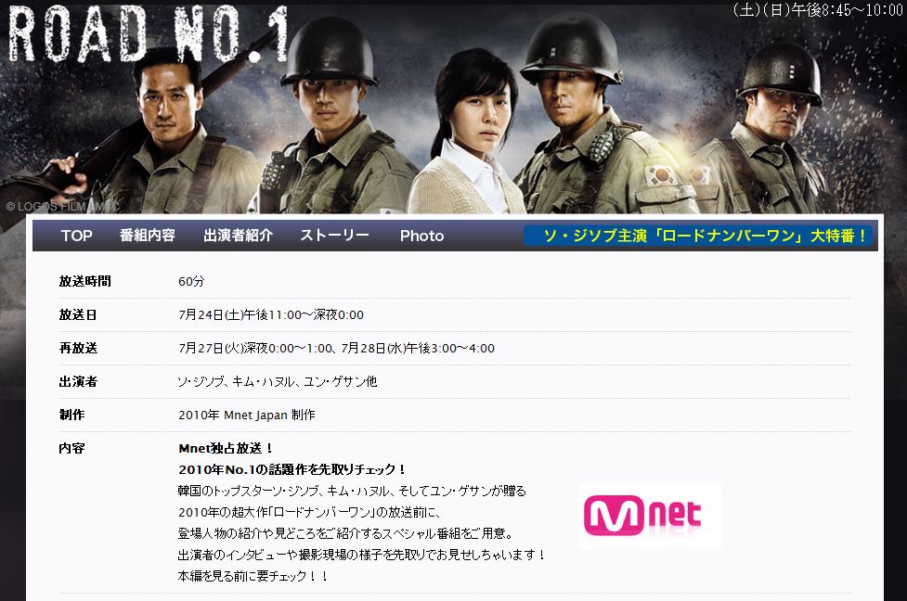Click the soldier holding a rifle in the banner

[162, 133]
